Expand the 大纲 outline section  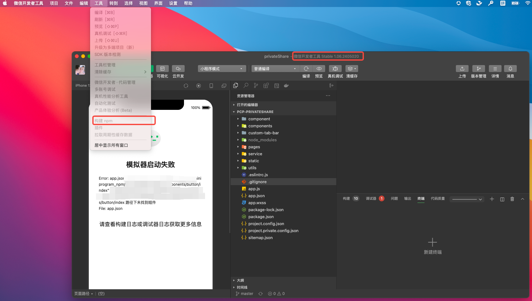coord(283,280)
